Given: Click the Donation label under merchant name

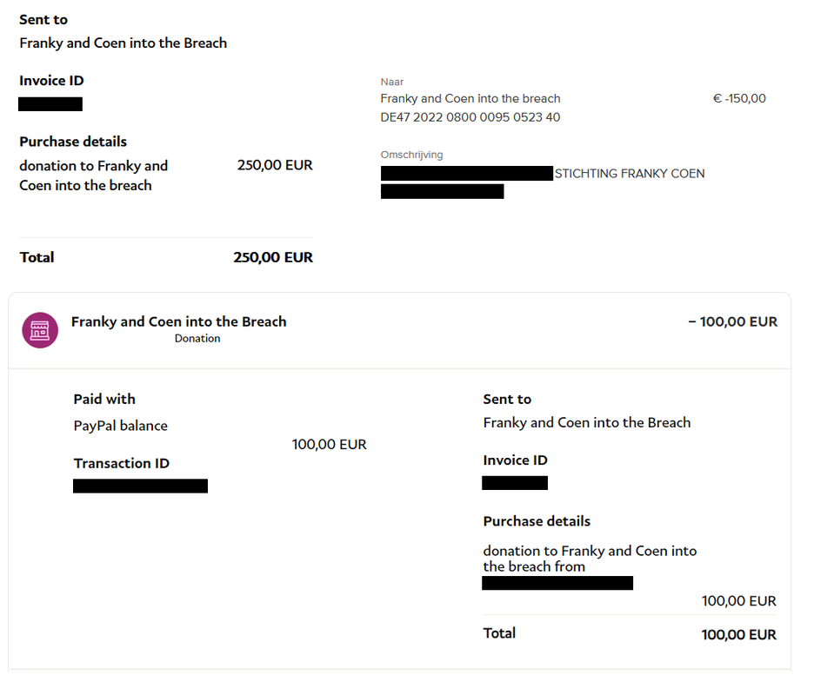Looking at the screenshot, I should tap(197, 339).
